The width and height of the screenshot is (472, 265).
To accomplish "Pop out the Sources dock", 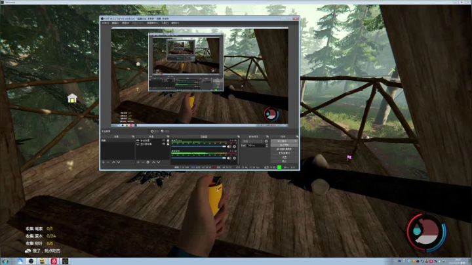I will click(x=168, y=136).
